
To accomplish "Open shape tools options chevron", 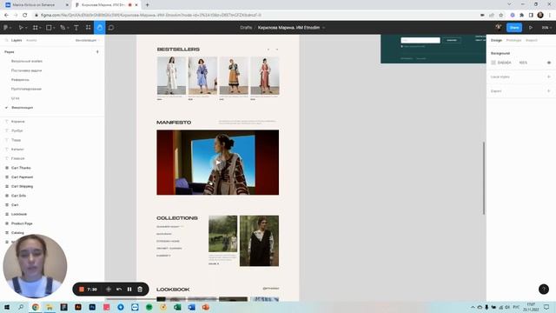I will pos(54,28).
